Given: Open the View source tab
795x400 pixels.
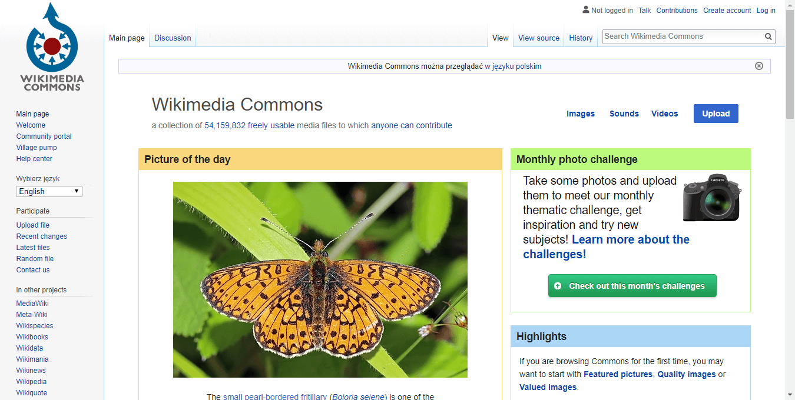Looking at the screenshot, I should point(538,38).
